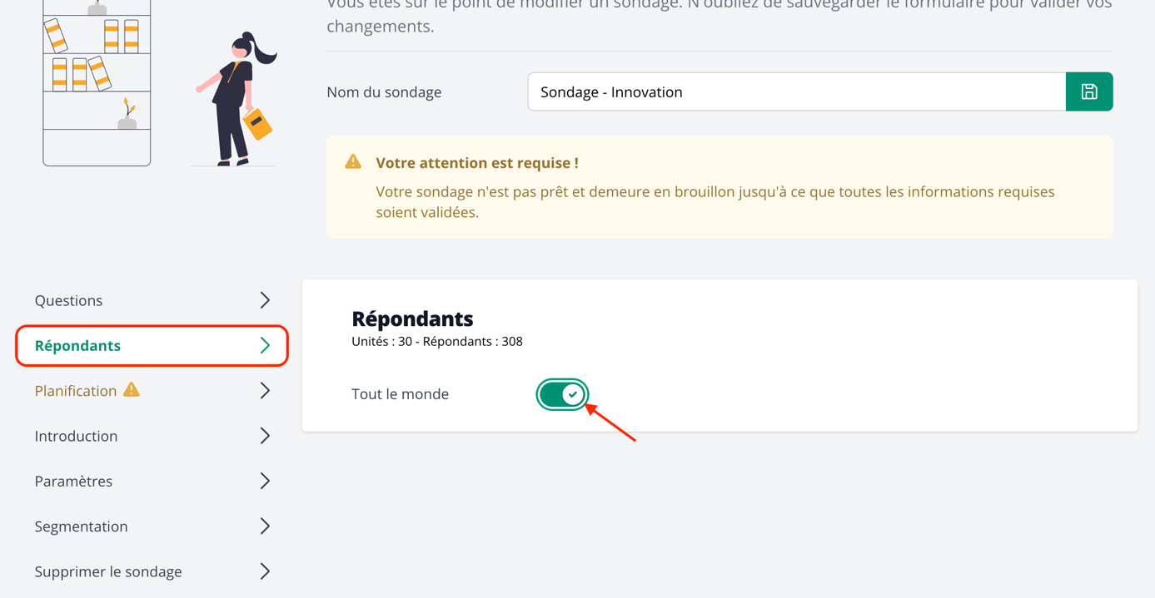Open the Segmentation section
The width and height of the screenshot is (1155, 598).
[x=81, y=526]
